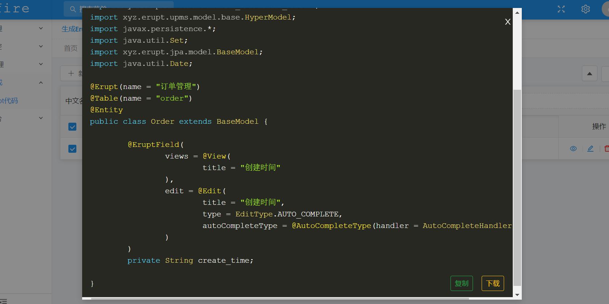This screenshot has height=304, width=609.
Task: Expand the second sidebar menu chevron
Action: point(41,46)
